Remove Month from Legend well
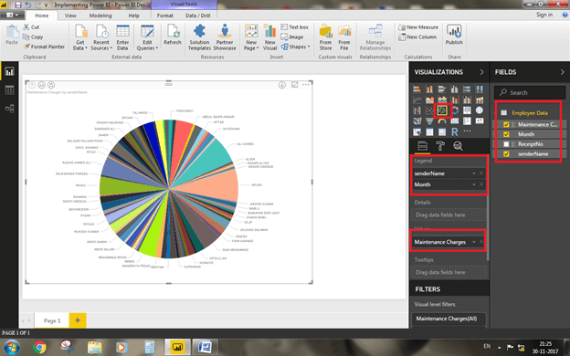 click(481, 184)
